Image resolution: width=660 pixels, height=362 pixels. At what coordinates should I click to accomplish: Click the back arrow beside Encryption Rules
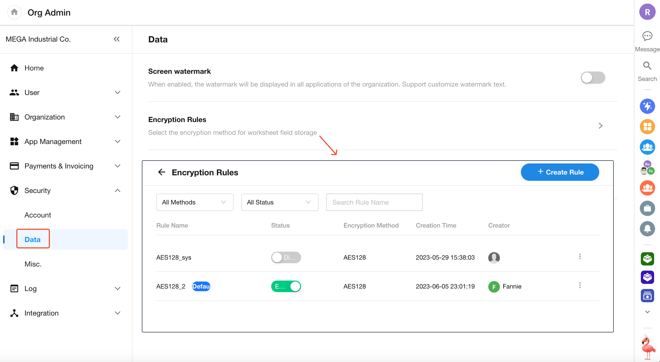162,172
